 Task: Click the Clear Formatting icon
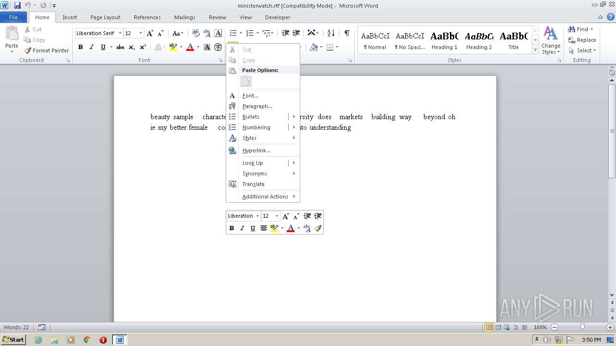[x=196, y=33]
